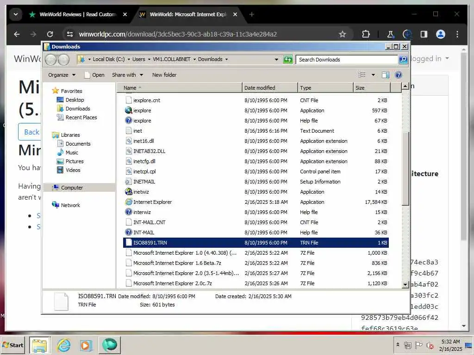Click Chrome's reload page icon

(x=50, y=34)
